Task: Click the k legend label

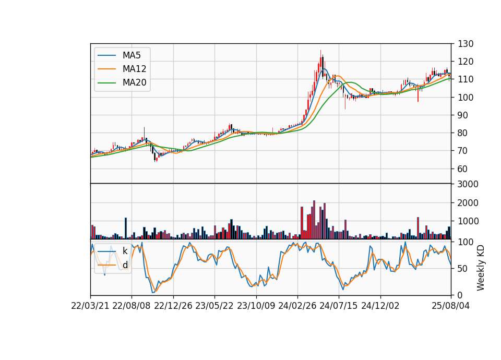Action: pyautogui.click(x=125, y=251)
